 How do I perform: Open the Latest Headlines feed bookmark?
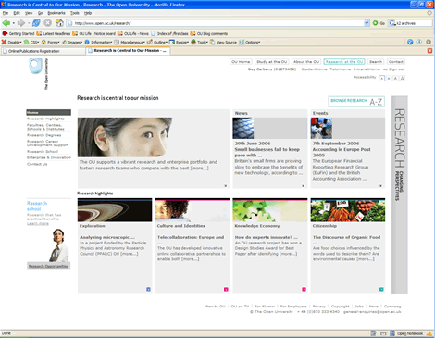coord(54,33)
